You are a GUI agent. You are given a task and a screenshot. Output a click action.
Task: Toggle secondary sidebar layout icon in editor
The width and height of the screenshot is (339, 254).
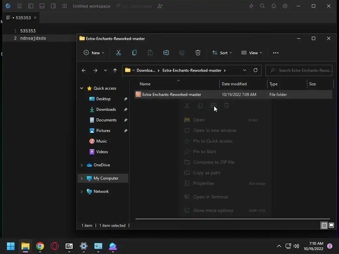pyautogui.click(x=53, y=6)
